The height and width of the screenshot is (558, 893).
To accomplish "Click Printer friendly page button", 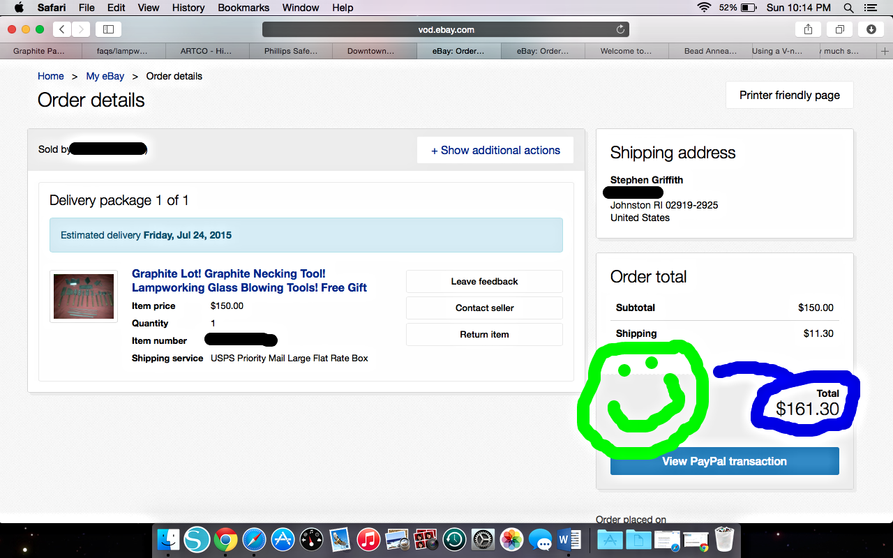I will (x=790, y=95).
